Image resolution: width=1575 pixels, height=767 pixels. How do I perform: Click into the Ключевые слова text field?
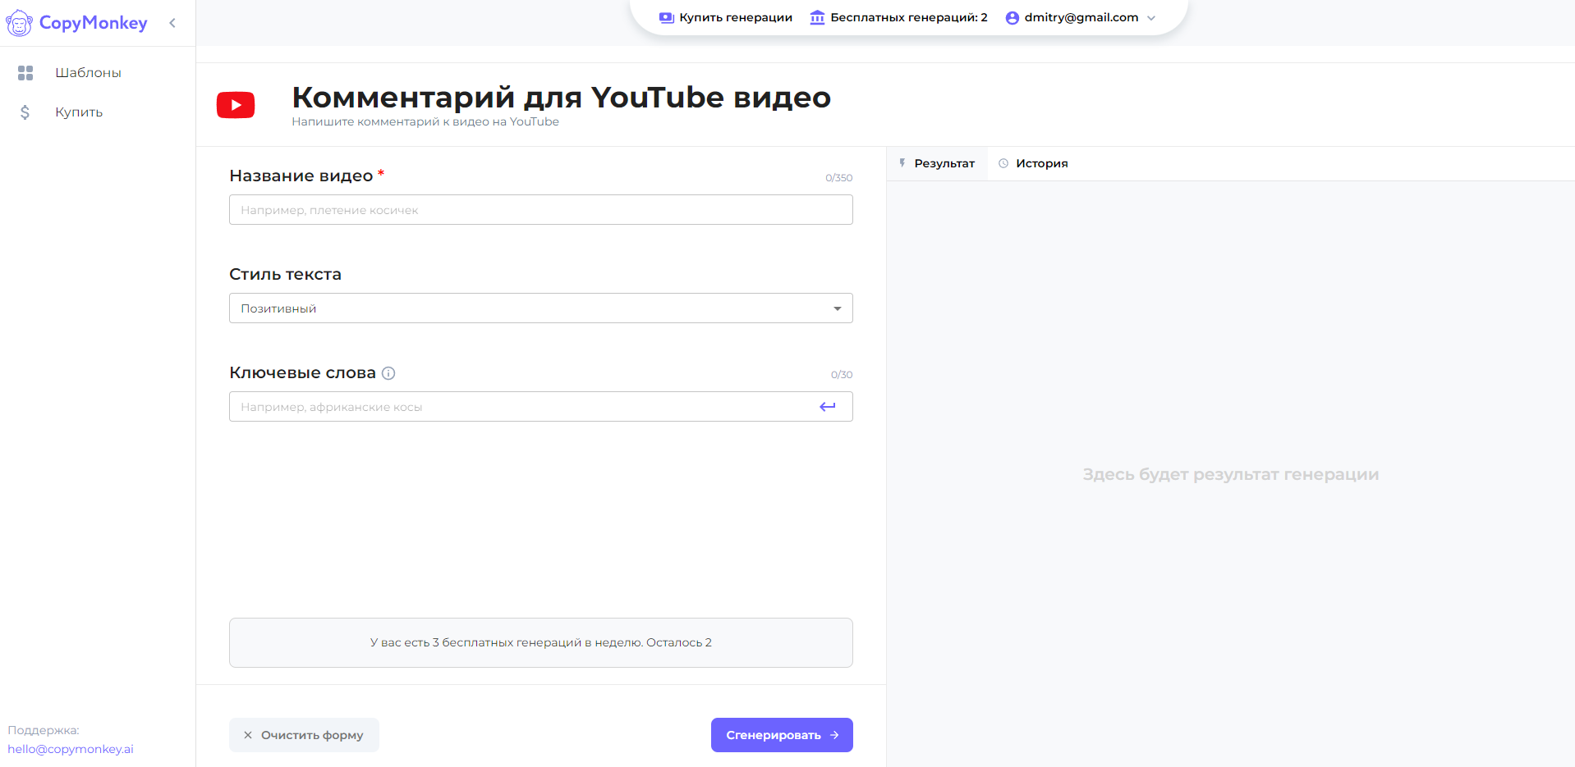coord(521,407)
